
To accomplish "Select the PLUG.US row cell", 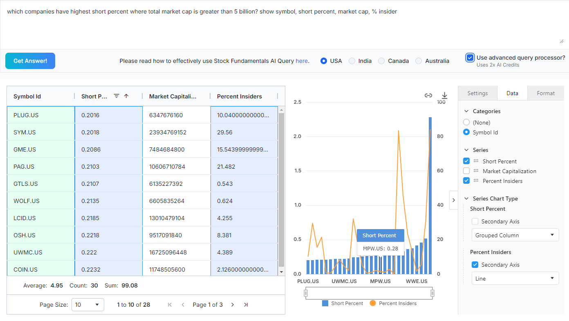I will [41, 115].
